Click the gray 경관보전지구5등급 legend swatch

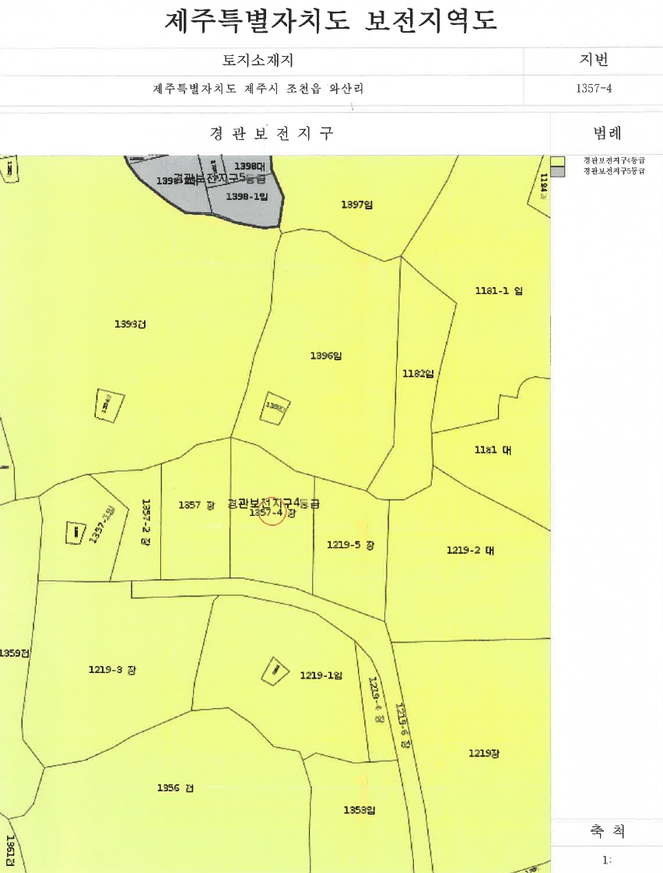[x=557, y=171]
